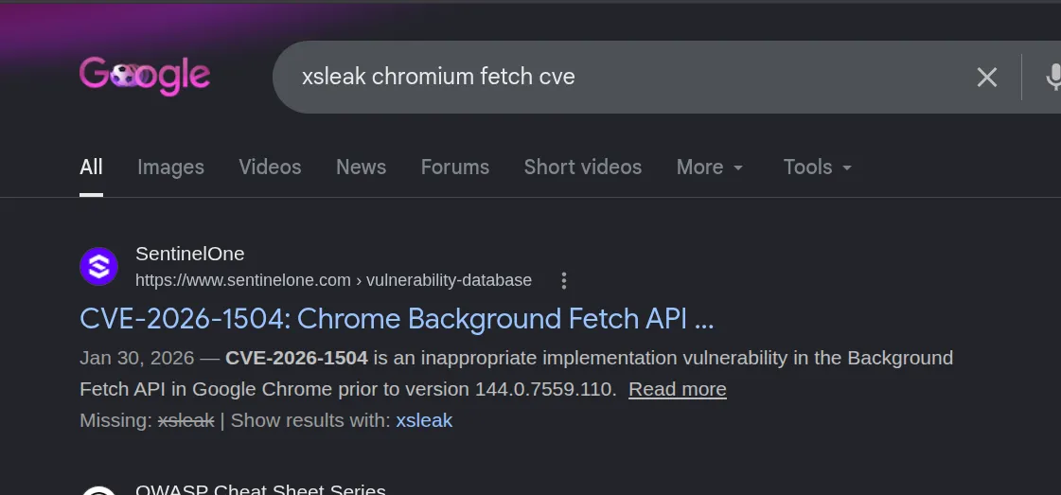This screenshot has height=495, width=1061.
Task: Click the SentinelOne site name
Action: [x=190, y=254]
